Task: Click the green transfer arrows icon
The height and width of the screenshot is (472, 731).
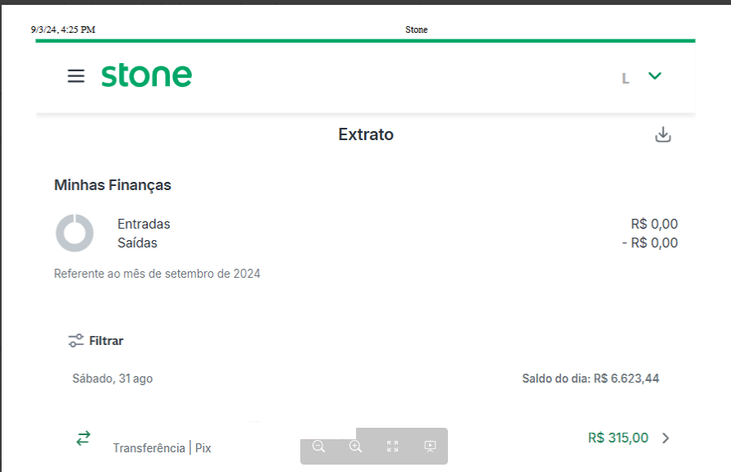Action: click(84, 438)
